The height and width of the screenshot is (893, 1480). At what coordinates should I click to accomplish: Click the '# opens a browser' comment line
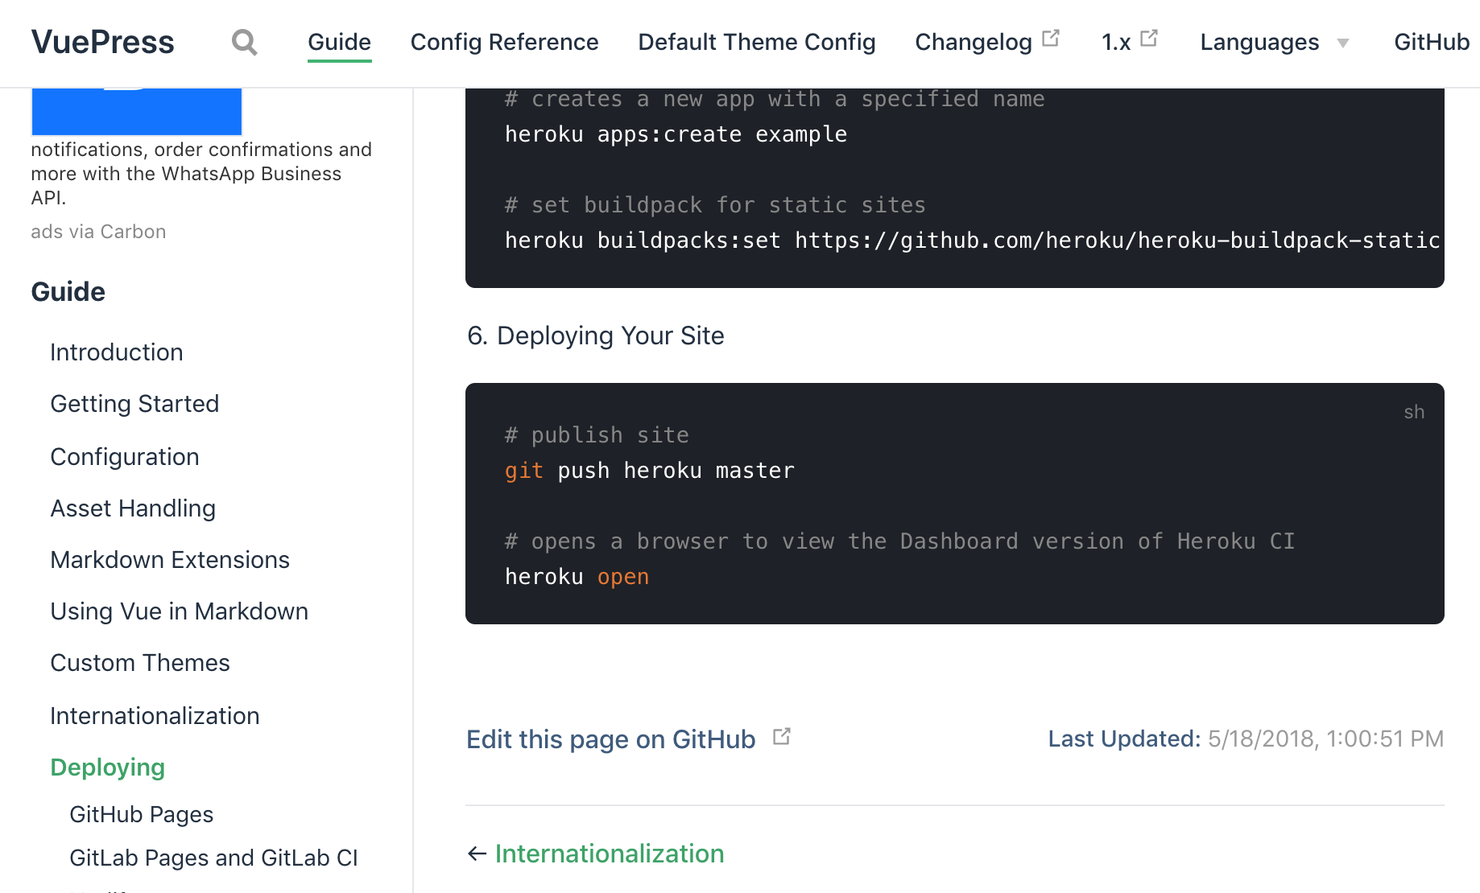[x=899, y=541]
